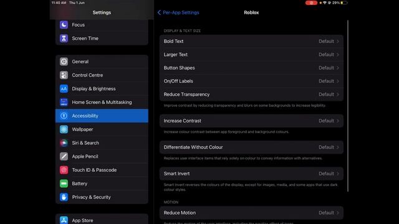Tap the Bold Text row label
The image size is (399, 224).
pos(173,41)
